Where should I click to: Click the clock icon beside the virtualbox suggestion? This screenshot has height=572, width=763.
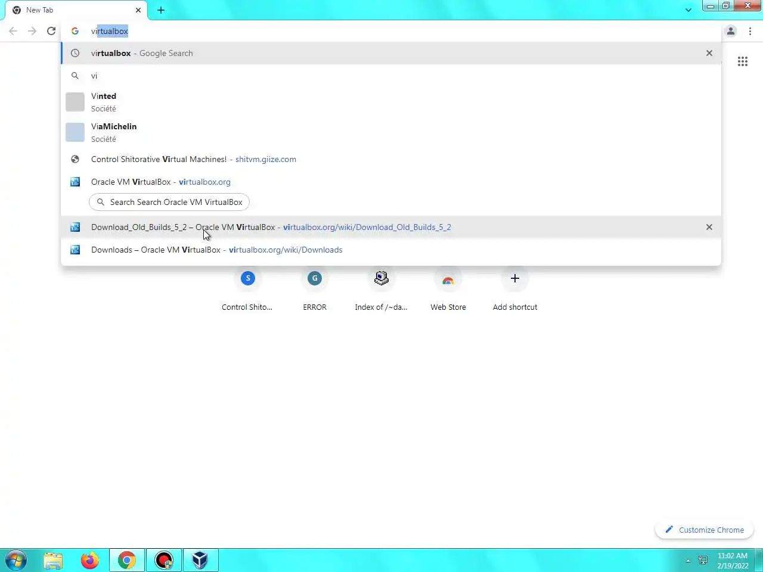point(75,53)
